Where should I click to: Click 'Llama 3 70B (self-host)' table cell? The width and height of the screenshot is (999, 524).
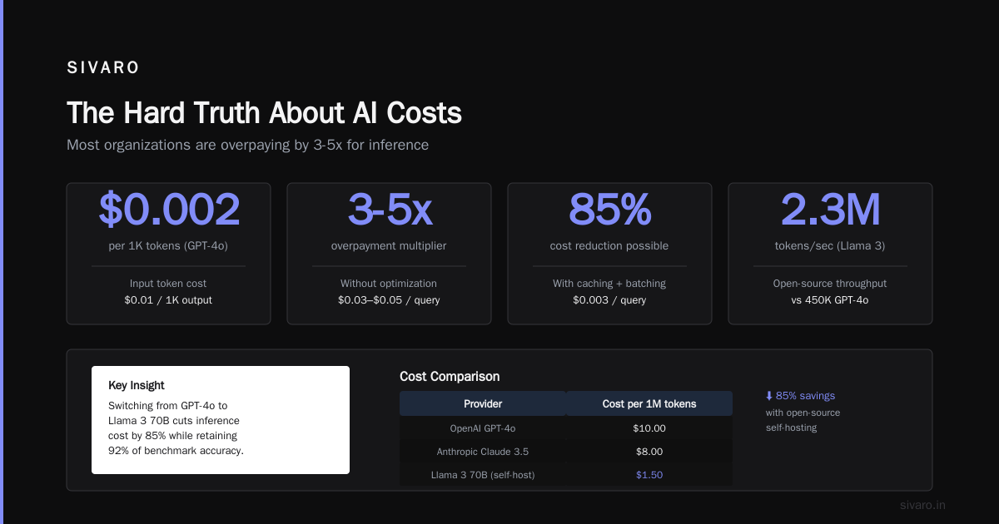(483, 475)
